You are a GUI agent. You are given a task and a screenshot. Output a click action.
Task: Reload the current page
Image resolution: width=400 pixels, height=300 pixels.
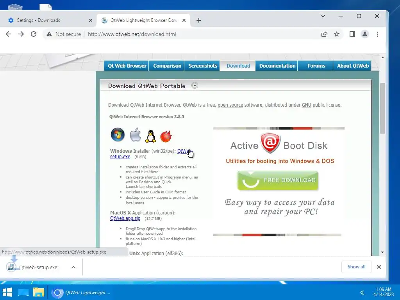pyautogui.click(x=34, y=34)
